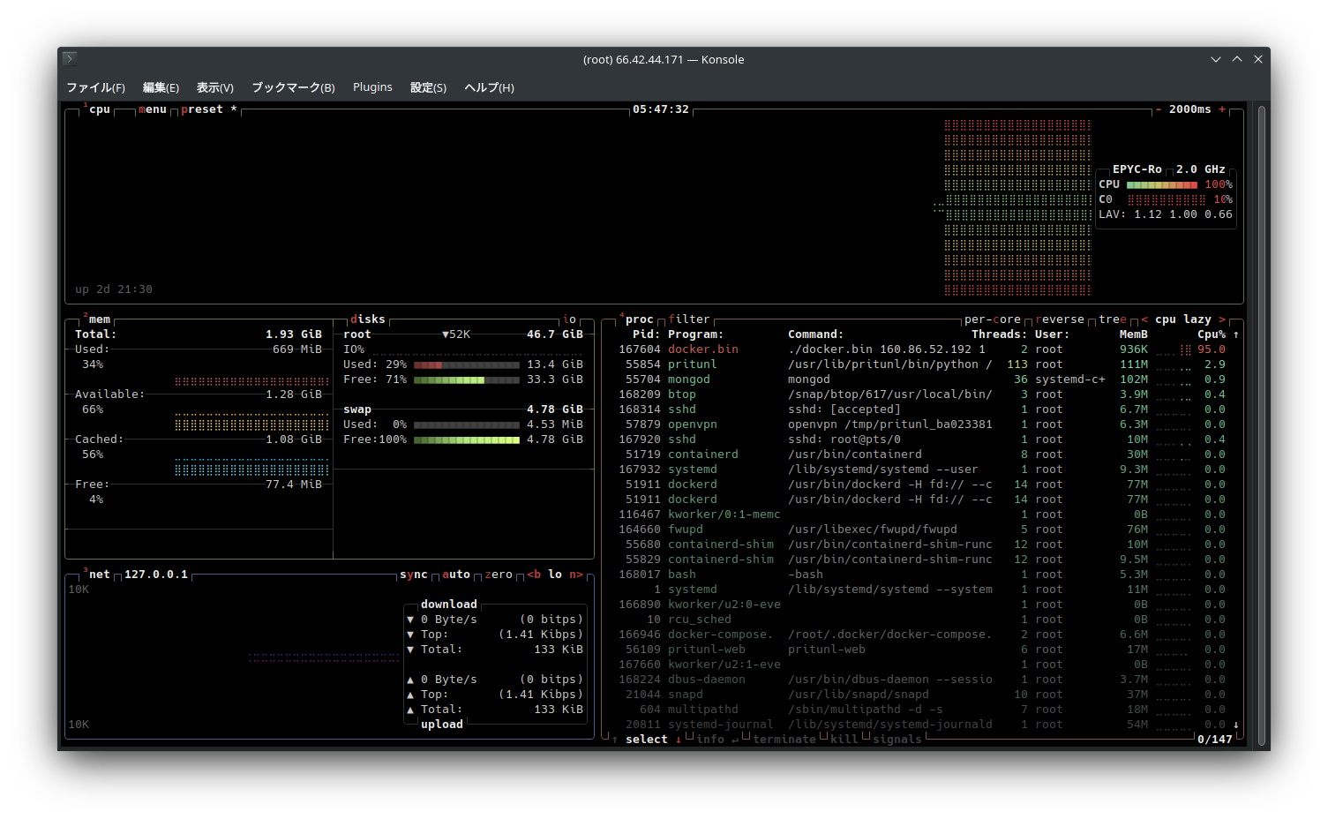Click the red down arrow next to select
1328x819 pixels.
679,740
